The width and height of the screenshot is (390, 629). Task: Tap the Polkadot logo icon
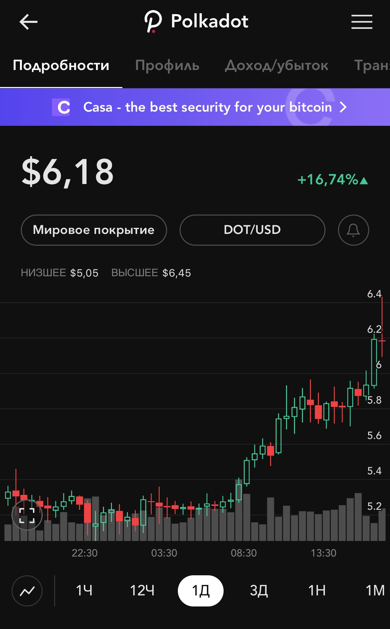[x=153, y=21]
